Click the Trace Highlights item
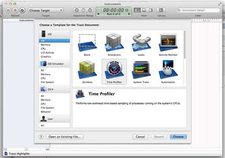The image size is (225, 158). tap(17, 154)
